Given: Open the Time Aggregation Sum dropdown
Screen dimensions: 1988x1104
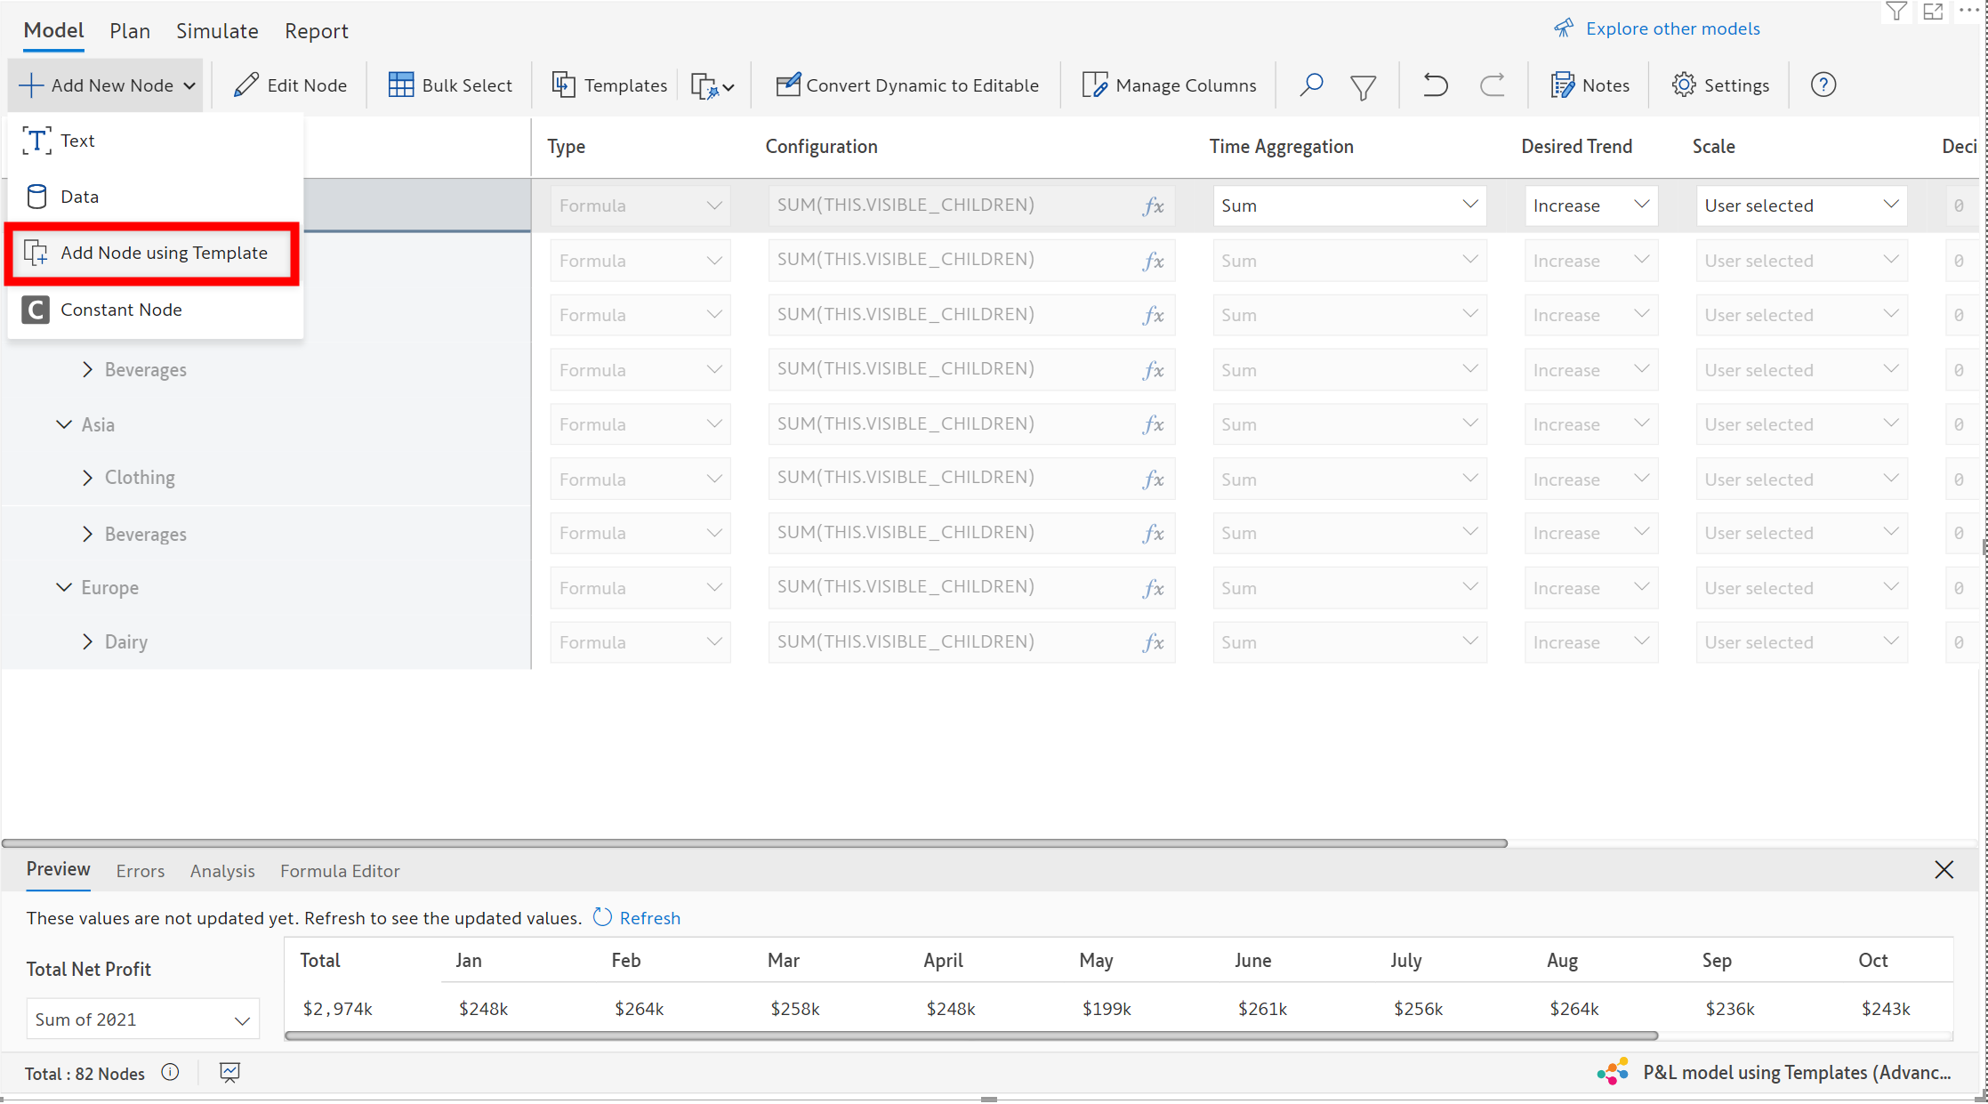Looking at the screenshot, I should click(1348, 205).
